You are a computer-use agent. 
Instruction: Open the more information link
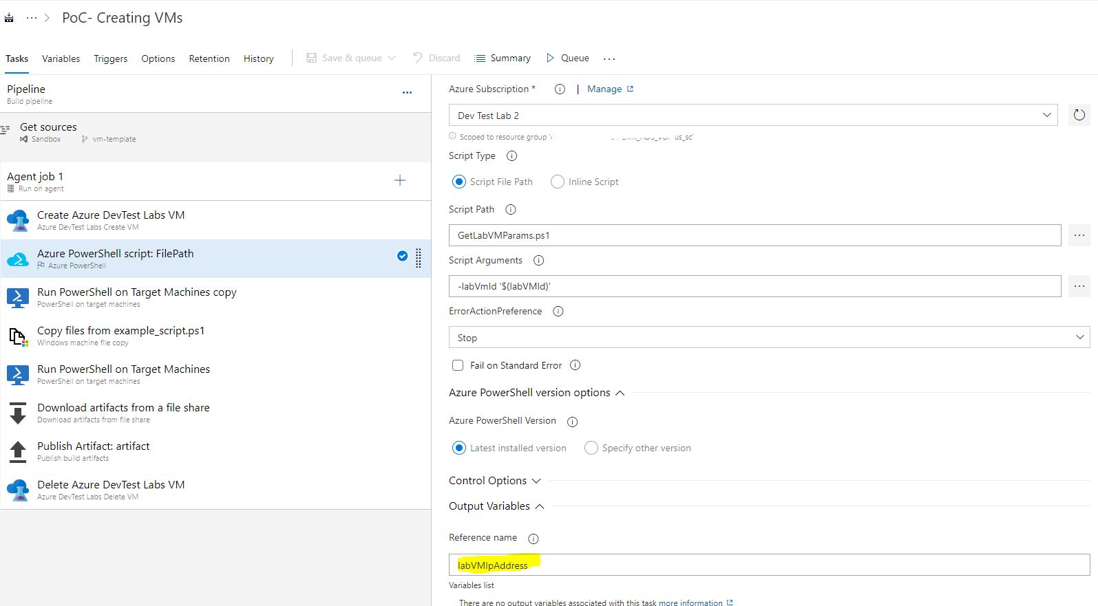(x=695, y=603)
